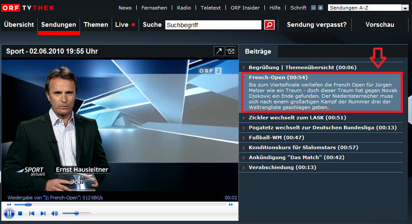Expand Begrüßung | Themenübersicht entry arrow
The width and height of the screenshot is (412, 224).
click(x=244, y=67)
